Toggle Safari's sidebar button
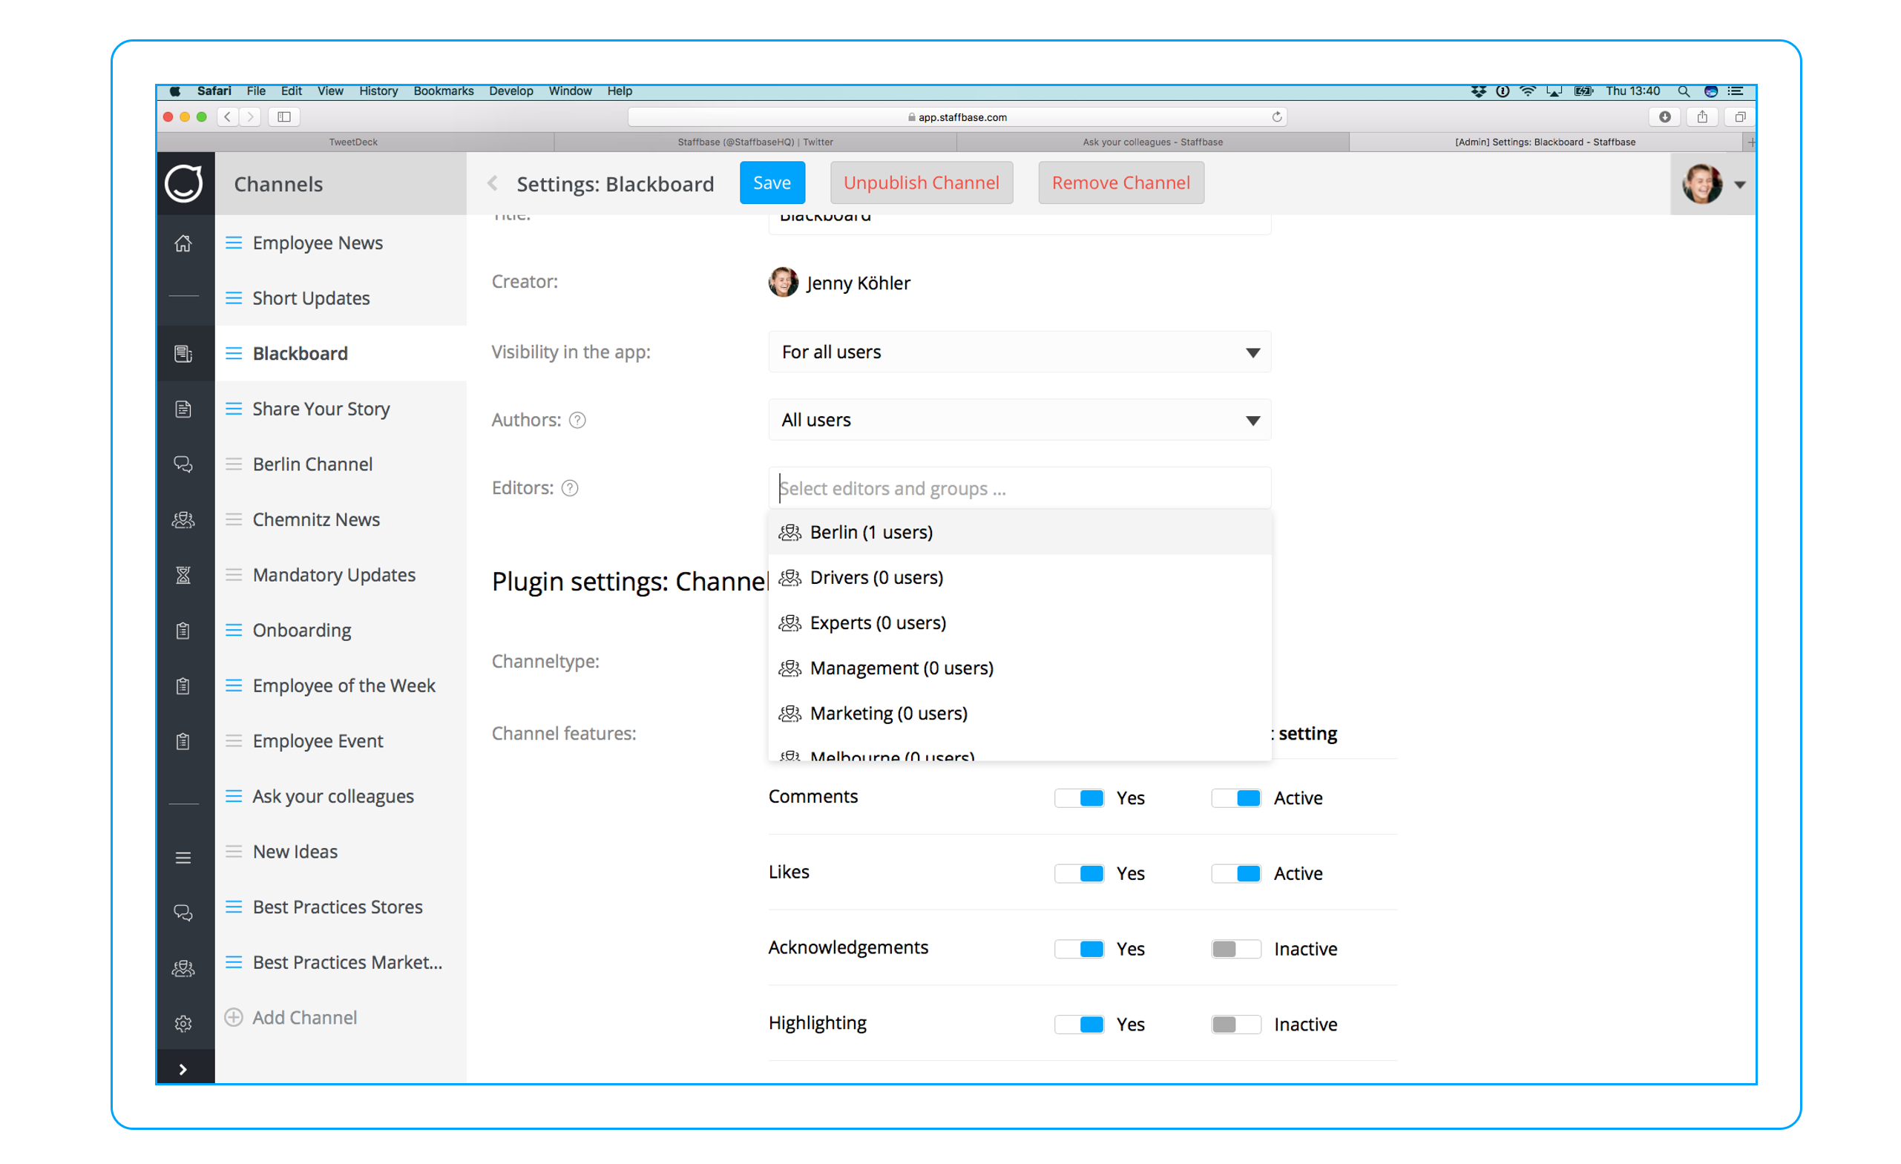 pos(284,117)
